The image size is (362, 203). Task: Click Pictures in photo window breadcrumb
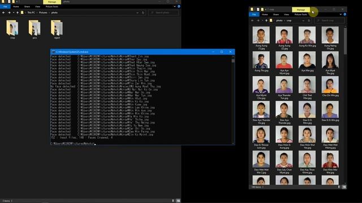click(x=43, y=12)
